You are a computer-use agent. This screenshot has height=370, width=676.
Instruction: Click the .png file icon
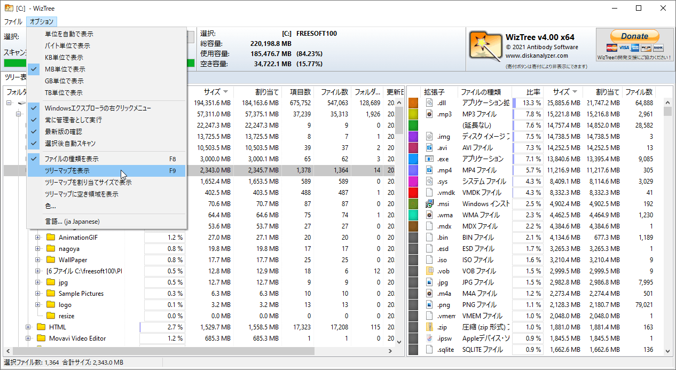[429, 304]
